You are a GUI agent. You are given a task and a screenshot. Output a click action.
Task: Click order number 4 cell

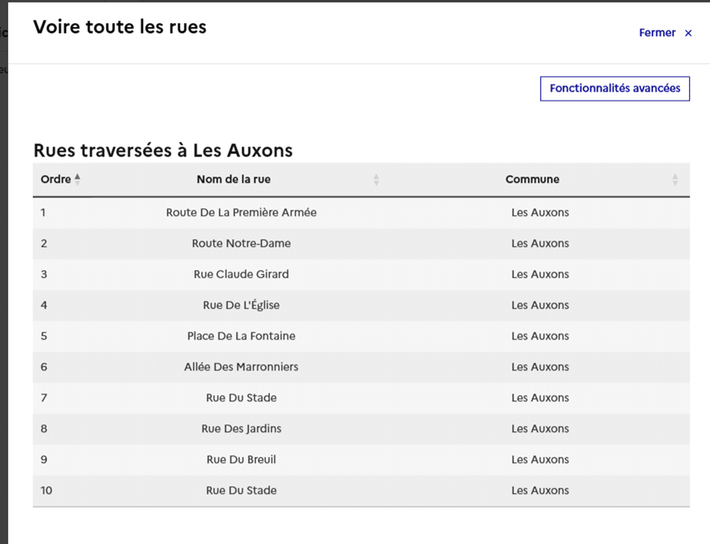tap(44, 305)
